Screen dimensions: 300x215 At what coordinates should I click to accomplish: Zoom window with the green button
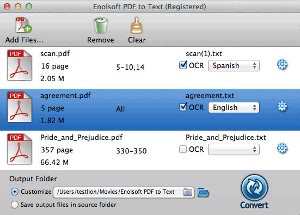(x=29, y=7)
